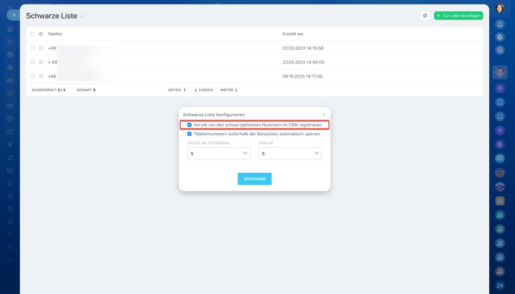The height and width of the screenshot is (294, 515).
Task: Open the tasks checkmark icon in left sidebar
Action: [10, 93]
